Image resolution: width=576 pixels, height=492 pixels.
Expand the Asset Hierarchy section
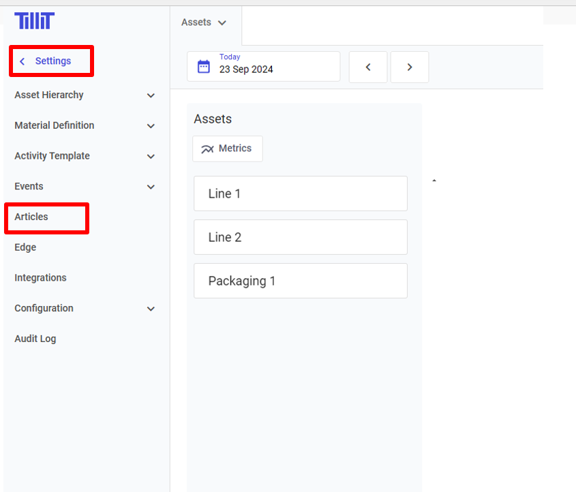point(151,95)
